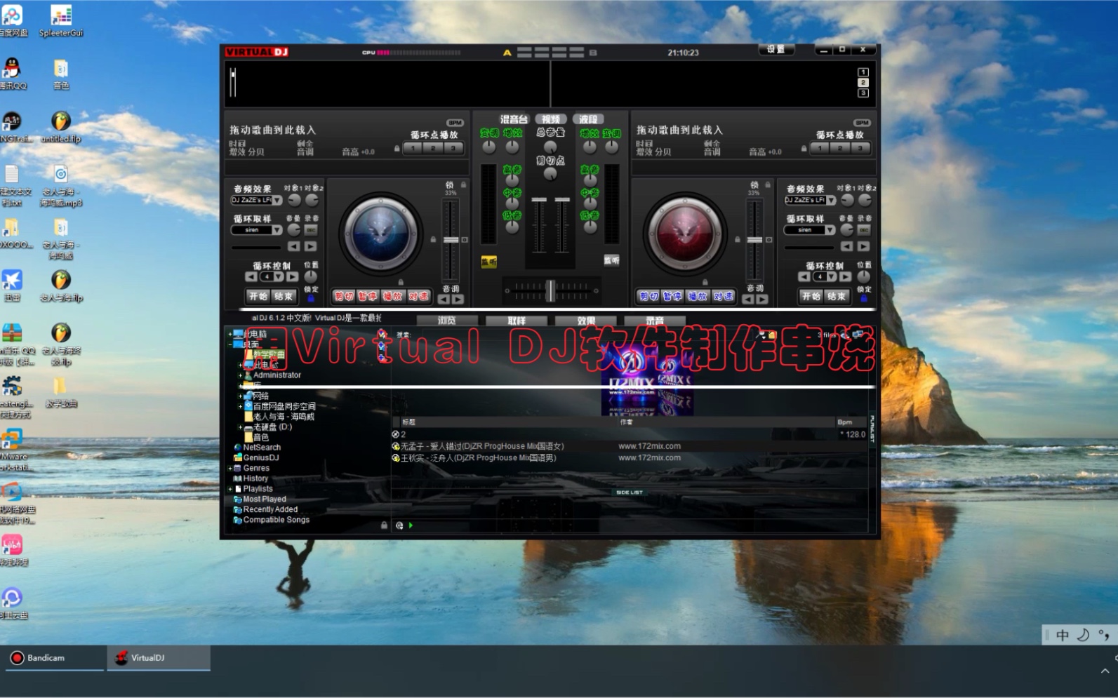Viewport: 1118px width, 698px height.
Task: Click right deck sampler next arrow
Action: pyautogui.click(x=863, y=246)
